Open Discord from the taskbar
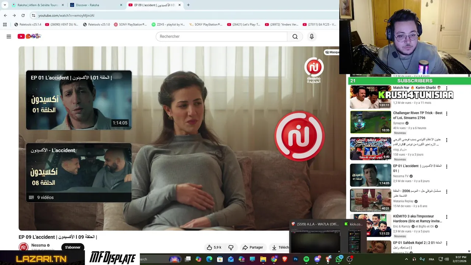471x265 pixels. (317, 259)
